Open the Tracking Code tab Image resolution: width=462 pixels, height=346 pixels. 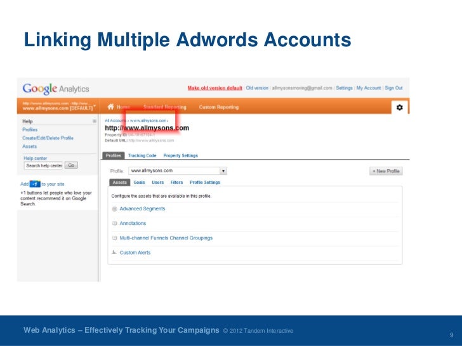[142, 156]
